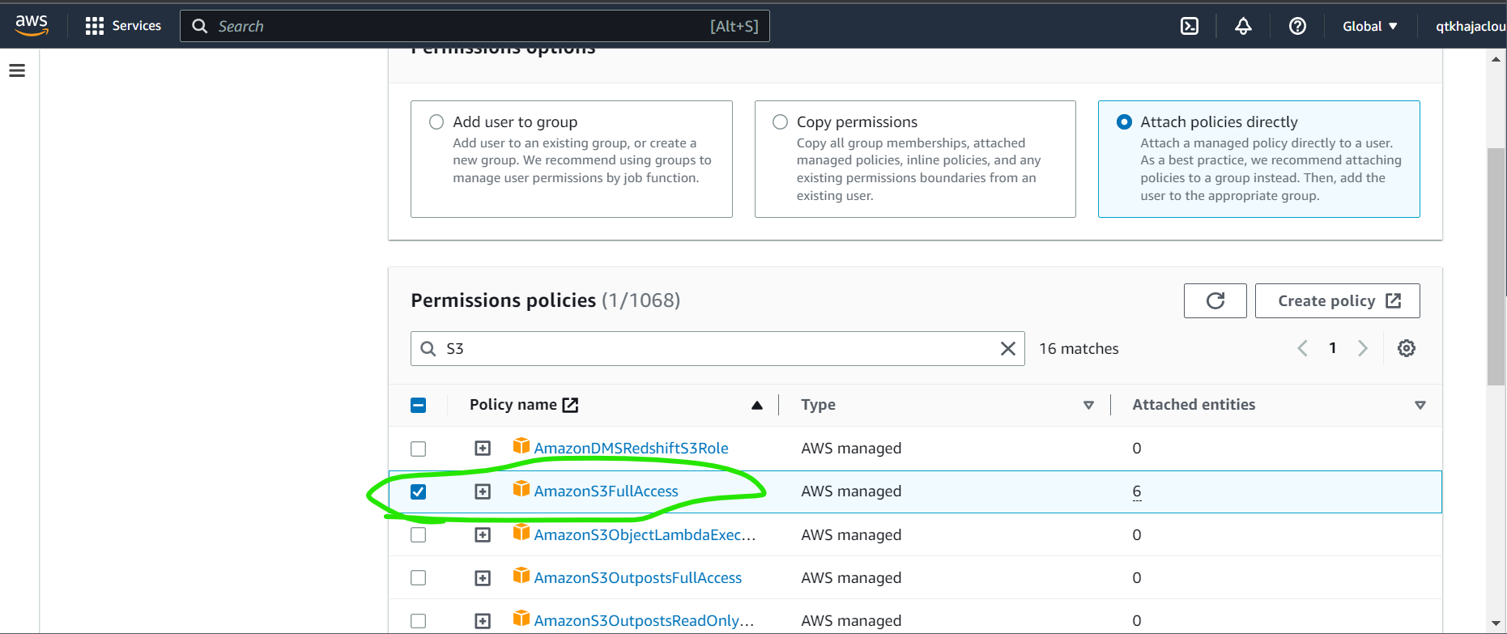Open the AmazonS3OutpostsFullAccess policy link
Viewport: 1507px width, 634px height.
coord(637,578)
